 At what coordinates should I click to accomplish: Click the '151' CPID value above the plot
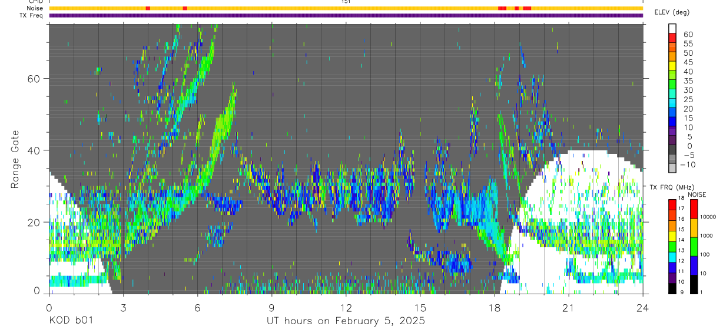point(346,2)
